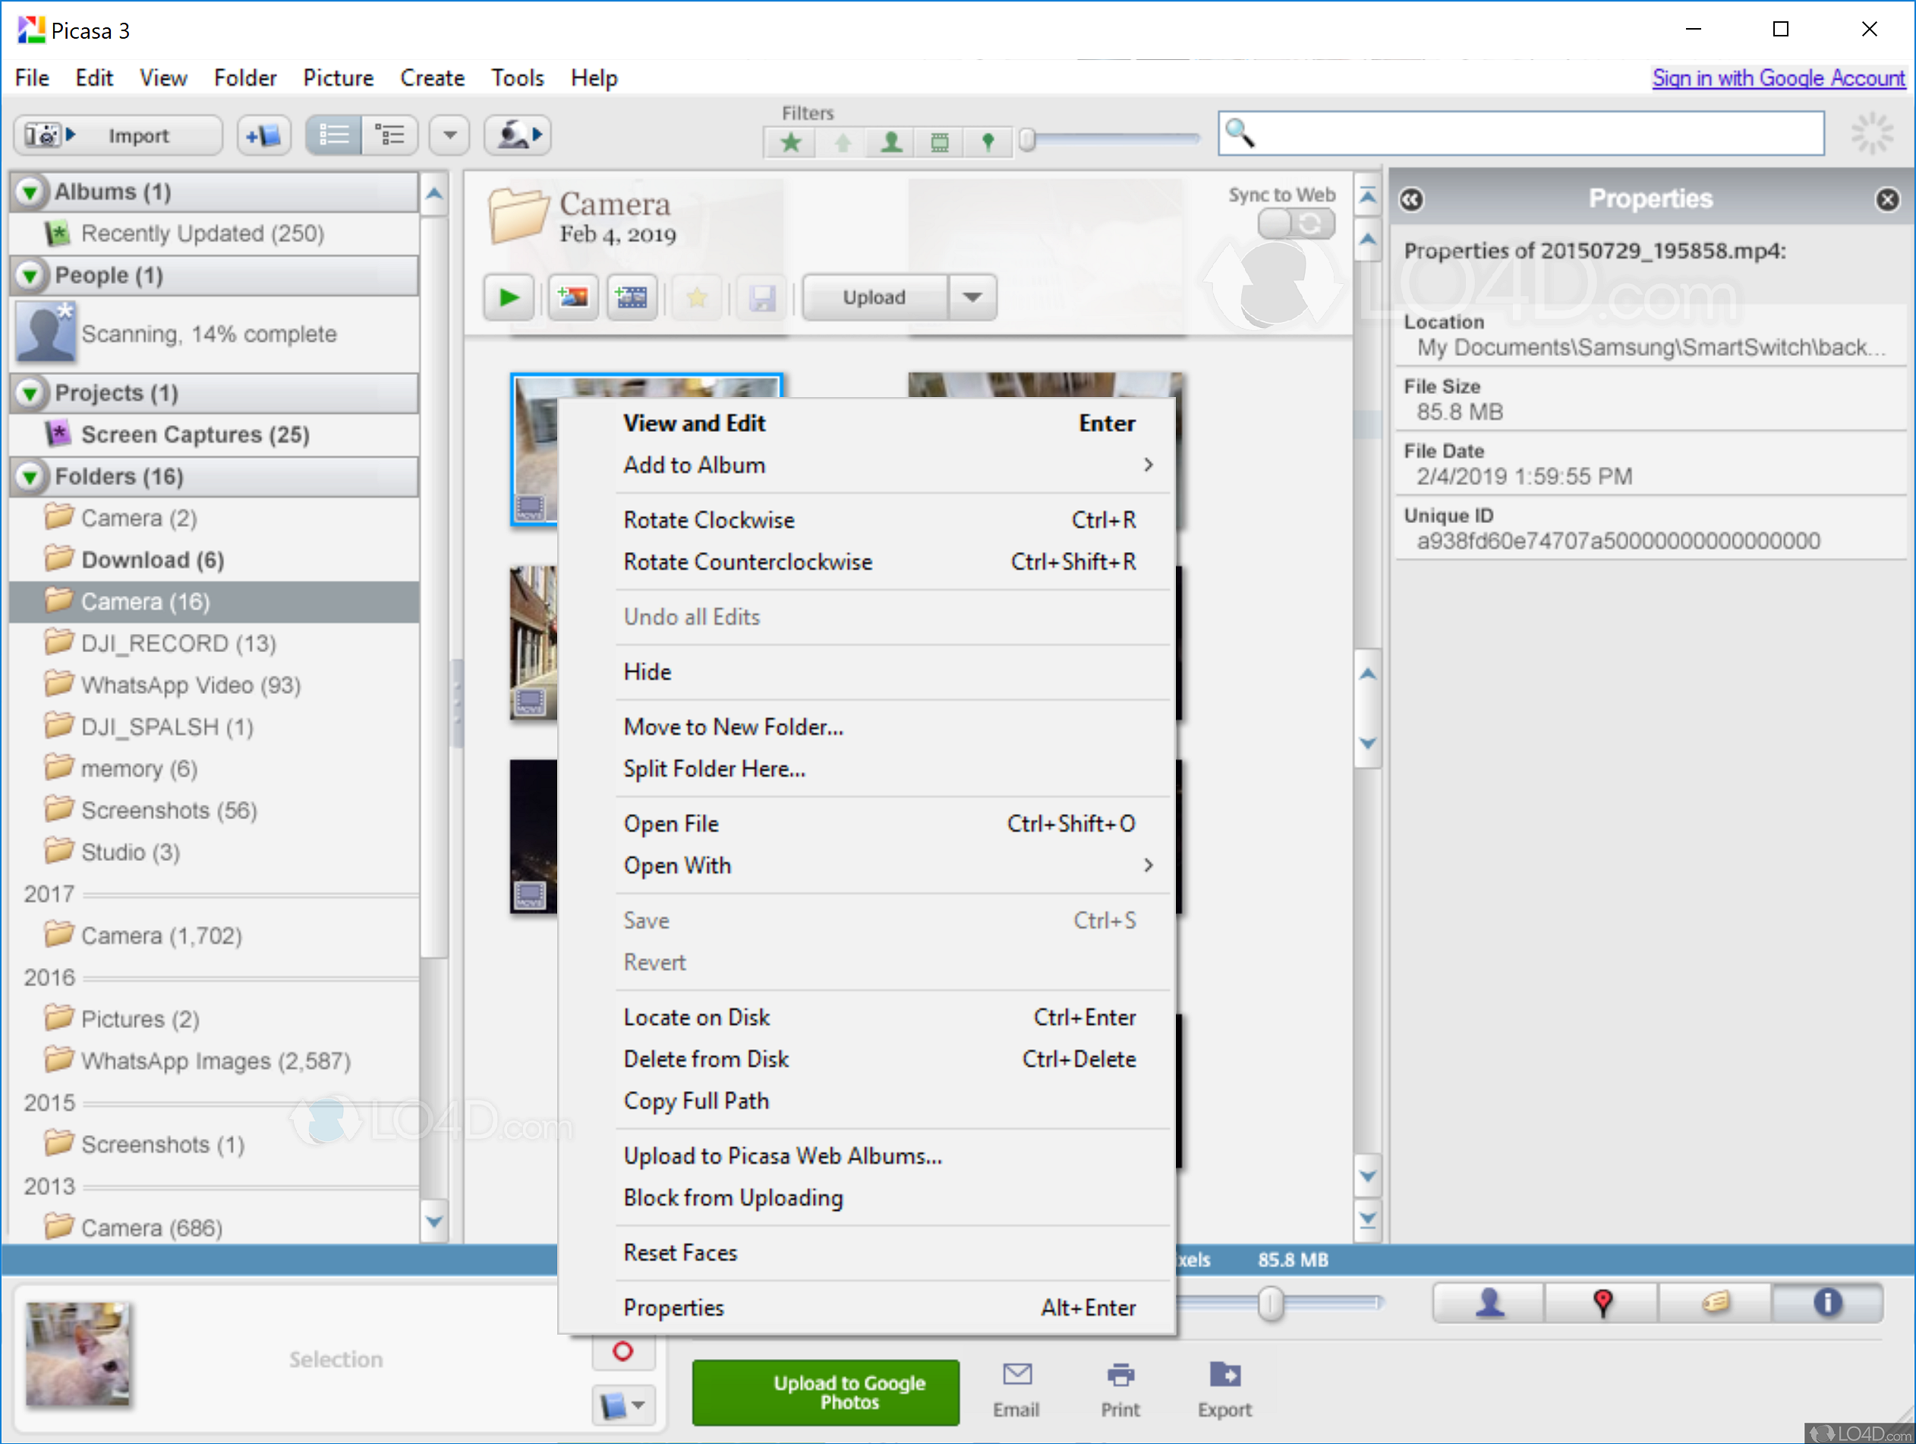1916x1444 pixels.
Task: Filter to show only movies
Action: pyautogui.click(x=939, y=141)
